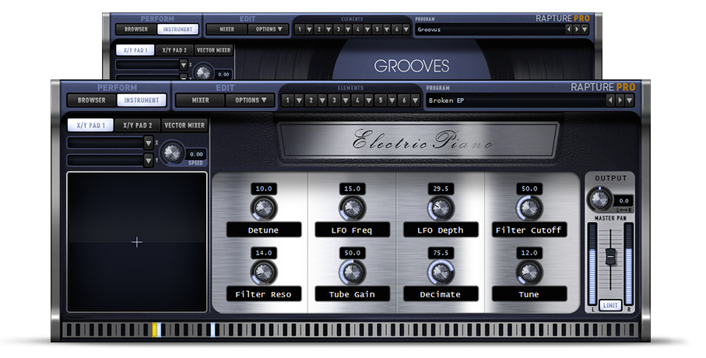Screen dimensions: 706x358
Task: Click the Detune label button
Action: click(x=264, y=230)
